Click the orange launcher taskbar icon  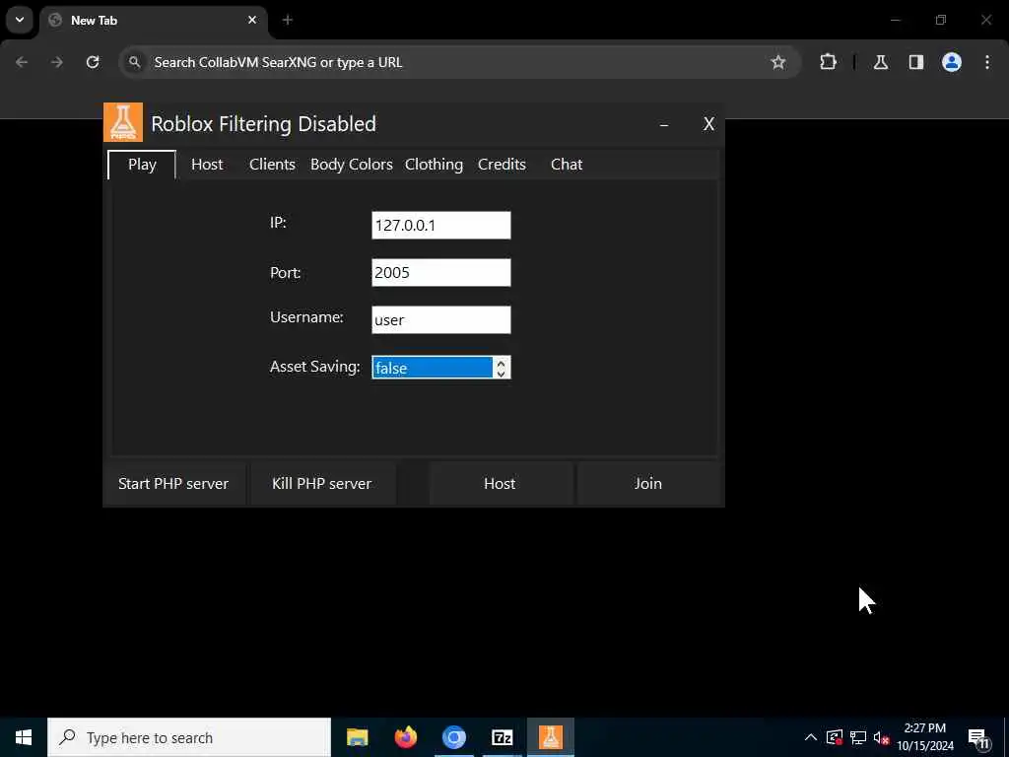[x=550, y=737]
